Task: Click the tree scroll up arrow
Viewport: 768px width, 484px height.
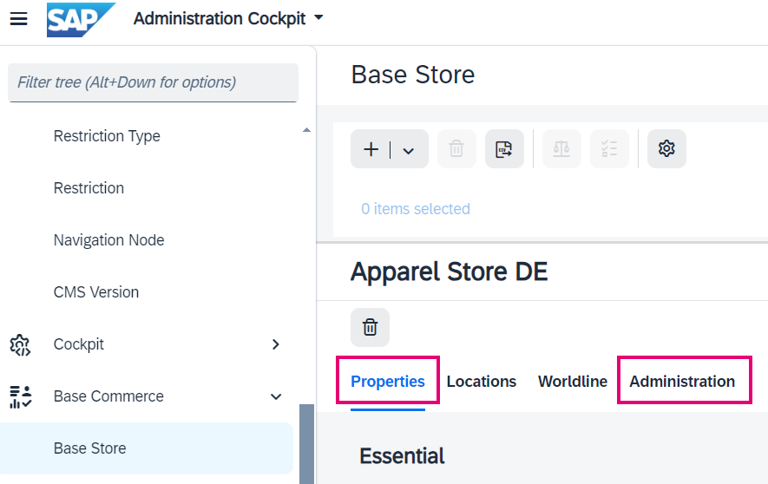Action: tap(306, 130)
